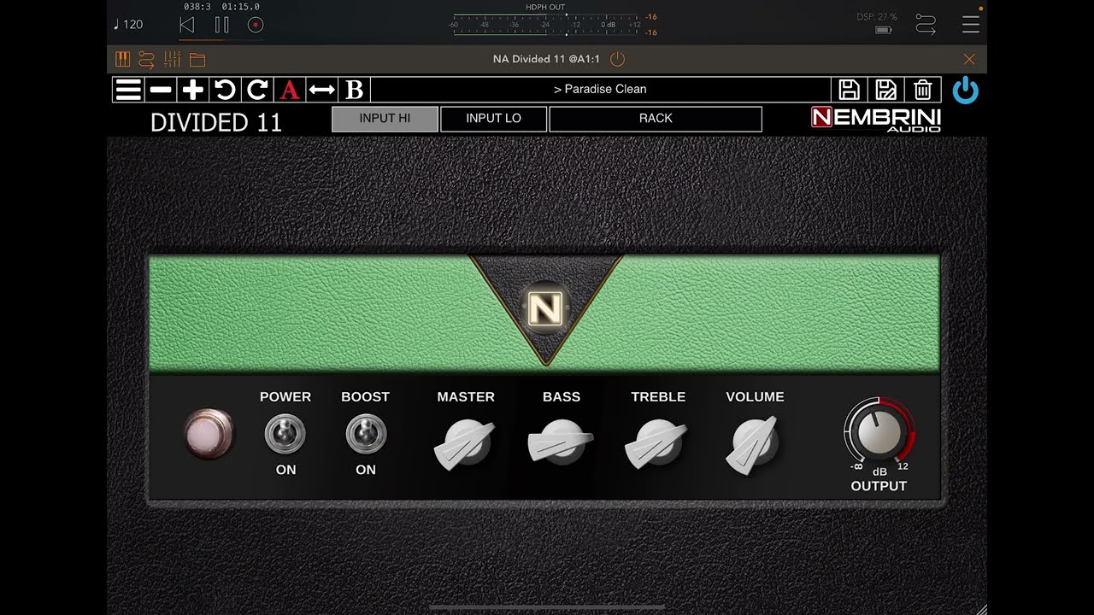Switch to the INPUT LO tab
This screenshot has width=1094, height=615.
pyautogui.click(x=493, y=119)
